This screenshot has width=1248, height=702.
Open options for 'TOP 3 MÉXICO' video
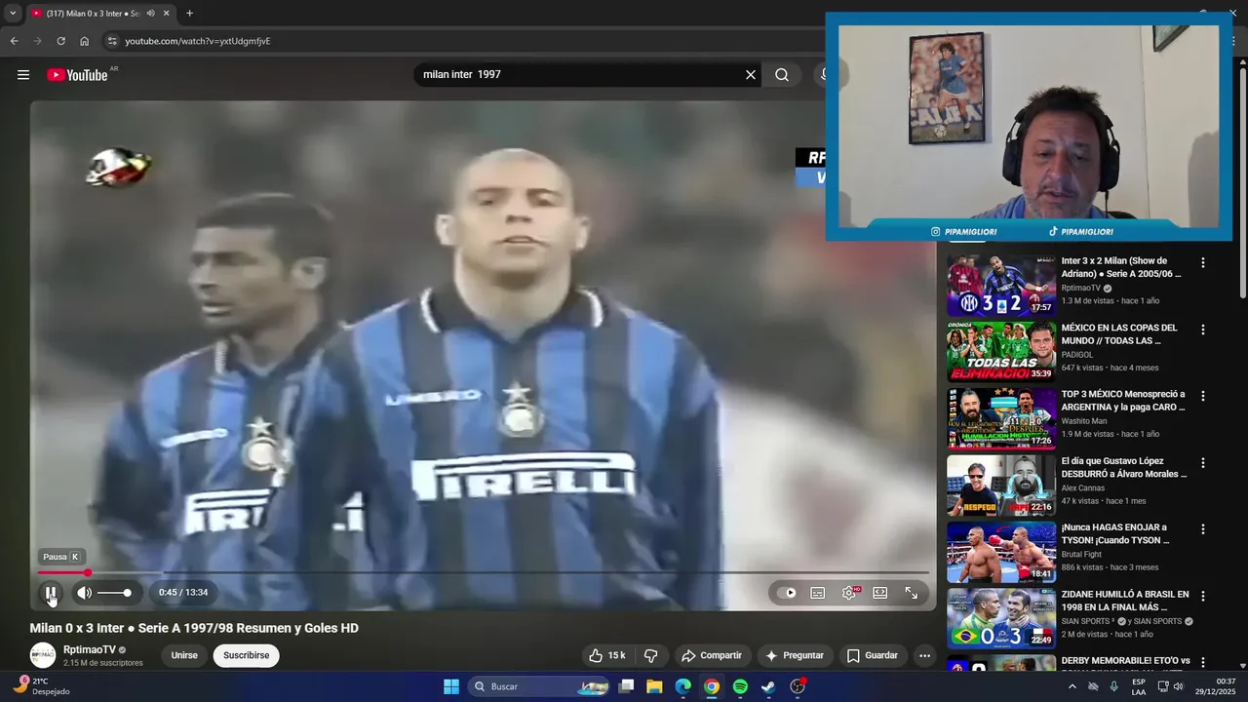tap(1203, 396)
